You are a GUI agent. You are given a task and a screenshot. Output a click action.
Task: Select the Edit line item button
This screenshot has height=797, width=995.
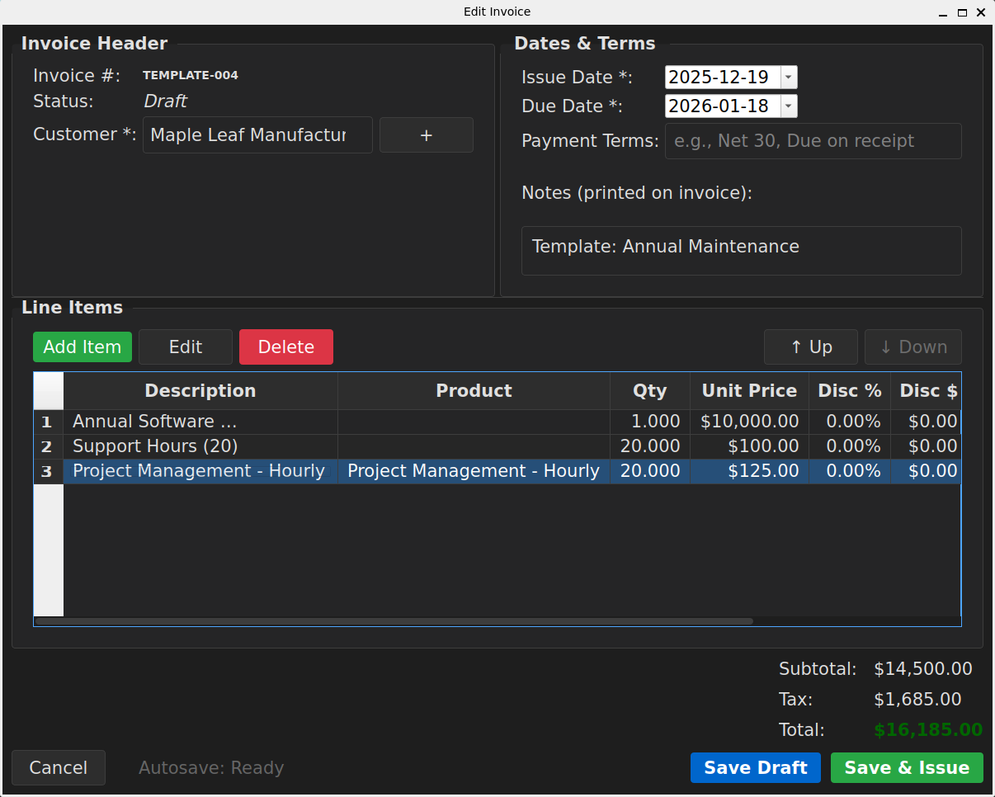coord(186,347)
